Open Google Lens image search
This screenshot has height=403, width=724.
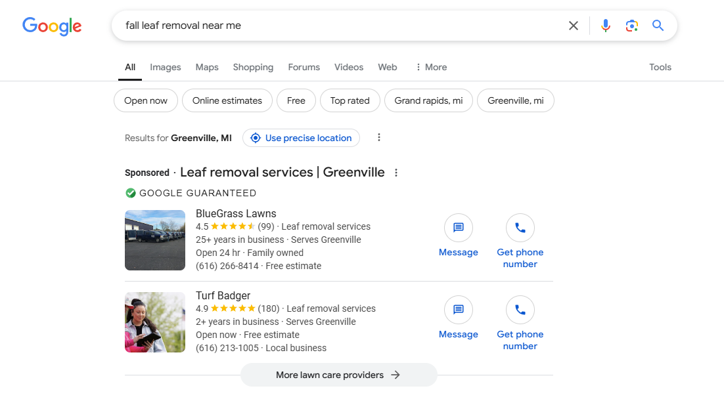click(x=631, y=26)
